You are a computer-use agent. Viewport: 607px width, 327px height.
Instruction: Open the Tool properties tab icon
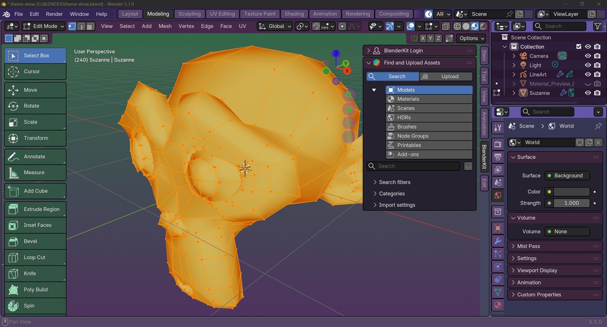point(498,127)
